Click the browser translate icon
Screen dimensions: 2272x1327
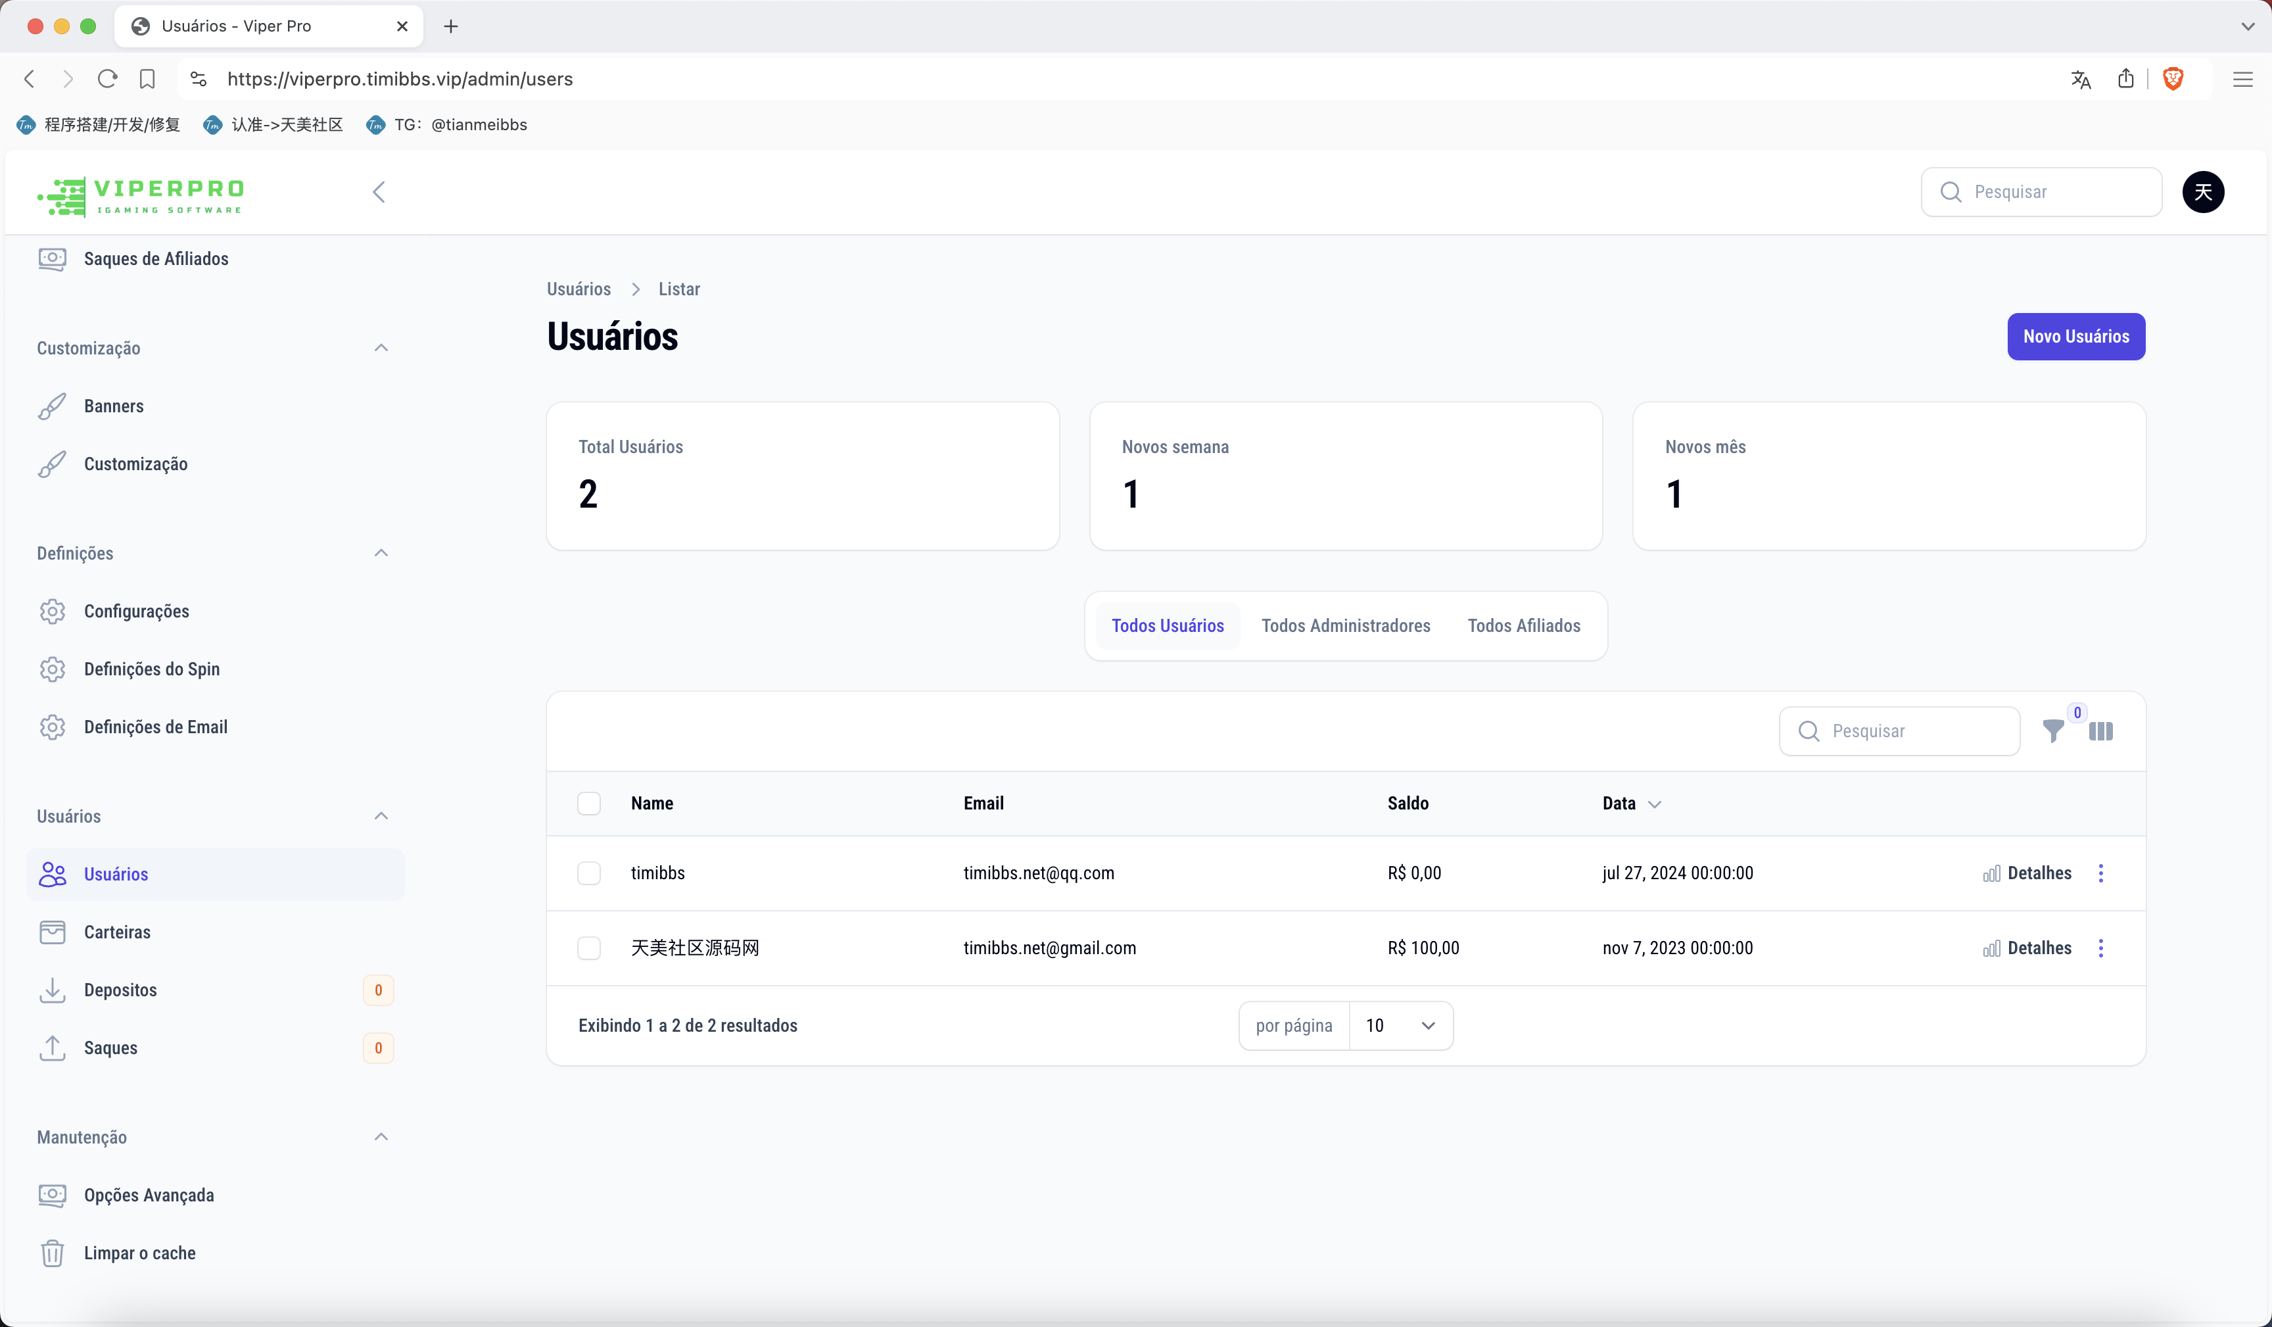(2080, 80)
